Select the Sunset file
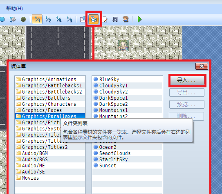Screen dimensions: 222x194 [127, 165]
